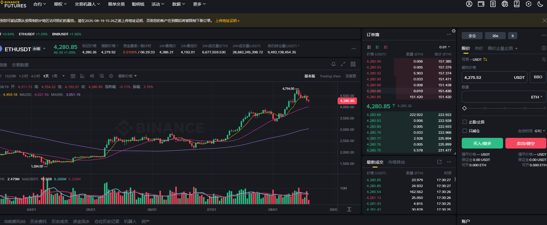Open the order type info icon
The height and width of the screenshot is (225, 547).
pyautogui.click(x=544, y=48)
